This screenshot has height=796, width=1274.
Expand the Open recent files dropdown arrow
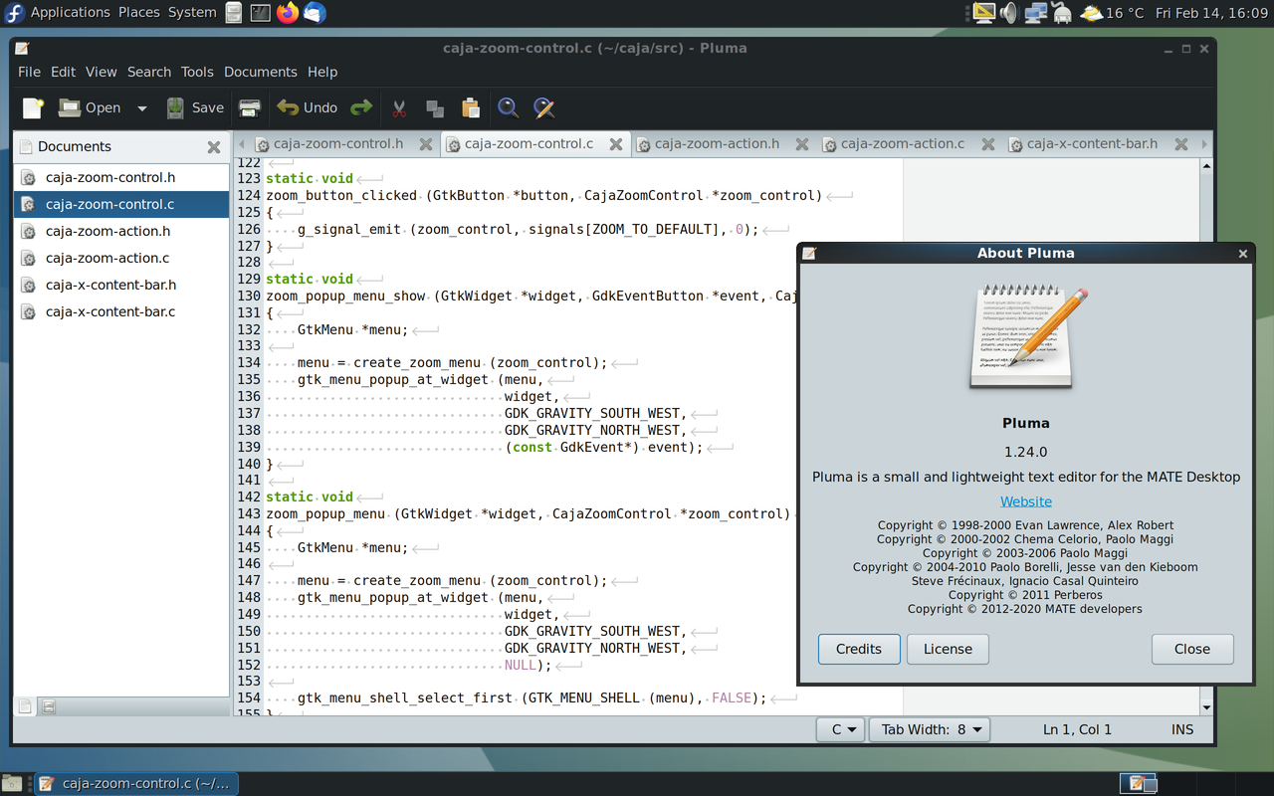click(x=141, y=108)
